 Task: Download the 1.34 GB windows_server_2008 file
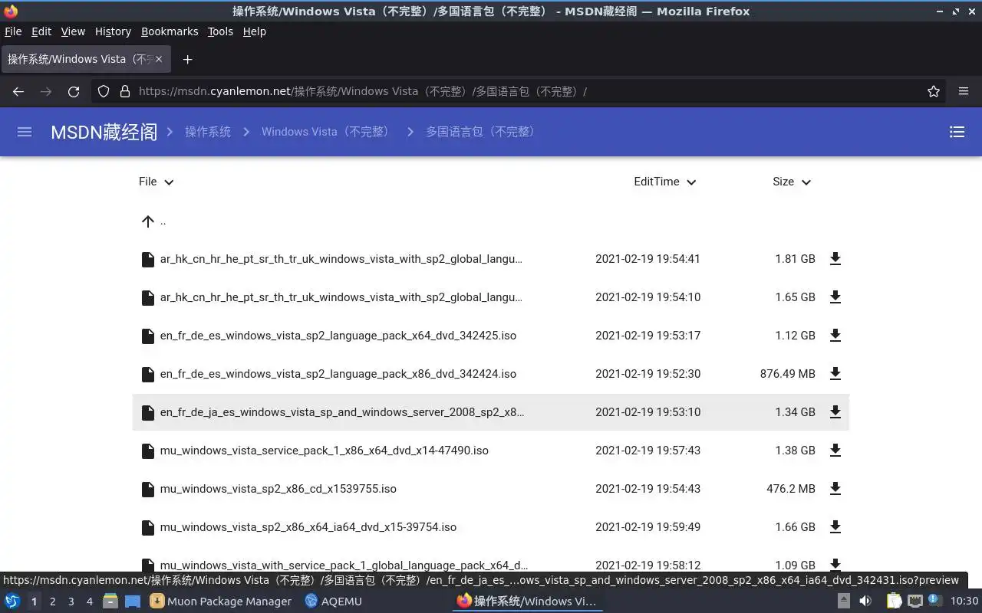tap(835, 412)
